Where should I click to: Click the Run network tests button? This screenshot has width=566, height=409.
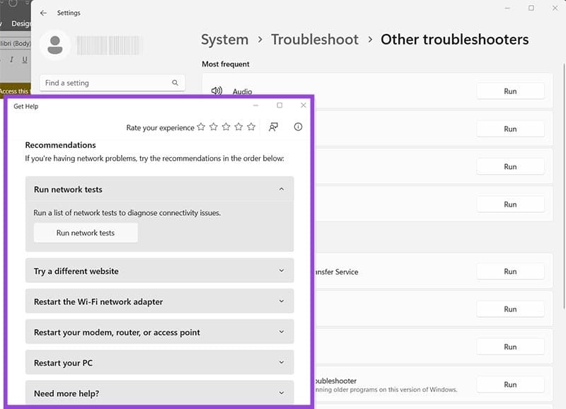click(x=86, y=233)
